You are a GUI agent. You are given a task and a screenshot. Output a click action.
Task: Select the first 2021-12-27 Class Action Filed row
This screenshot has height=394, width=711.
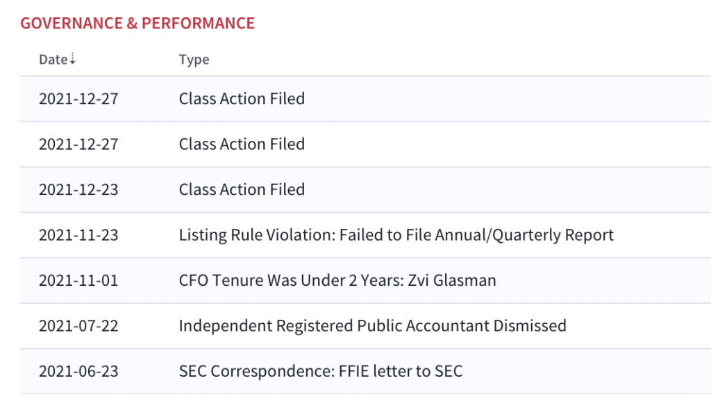pos(365,98)
